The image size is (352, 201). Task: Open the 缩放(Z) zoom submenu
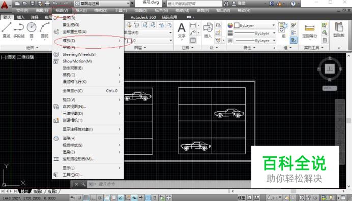(x=88, y=41)
